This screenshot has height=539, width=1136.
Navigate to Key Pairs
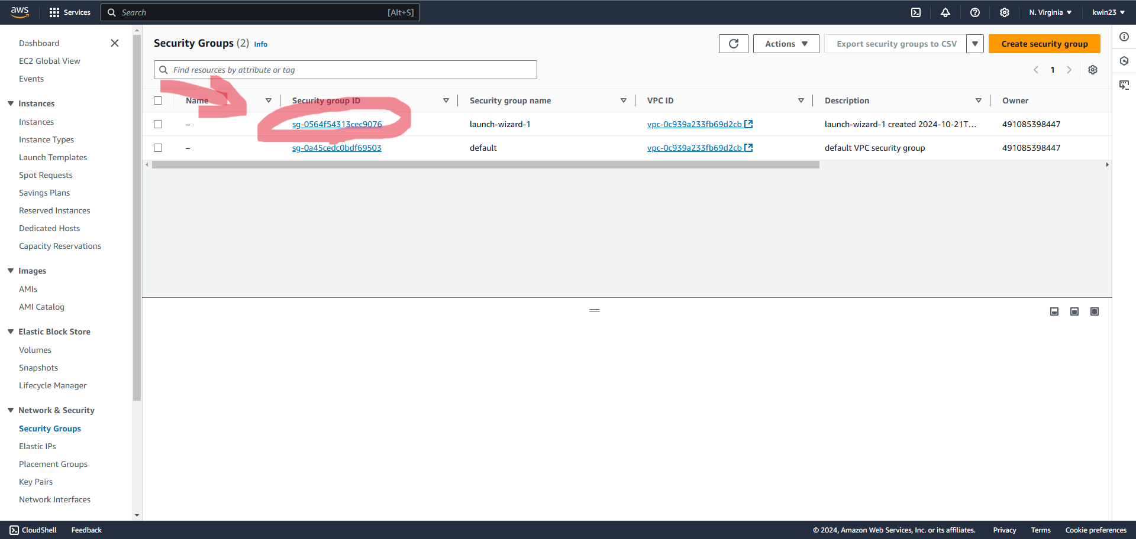click(35, 482)
